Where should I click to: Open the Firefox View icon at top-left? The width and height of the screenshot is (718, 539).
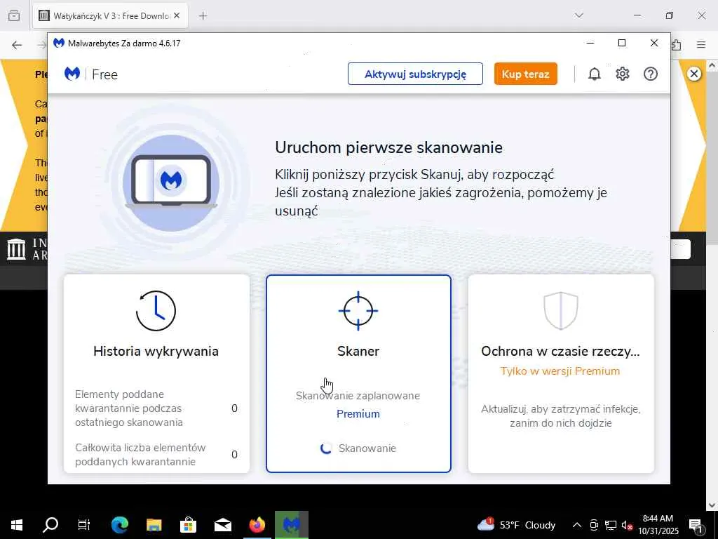14,16
